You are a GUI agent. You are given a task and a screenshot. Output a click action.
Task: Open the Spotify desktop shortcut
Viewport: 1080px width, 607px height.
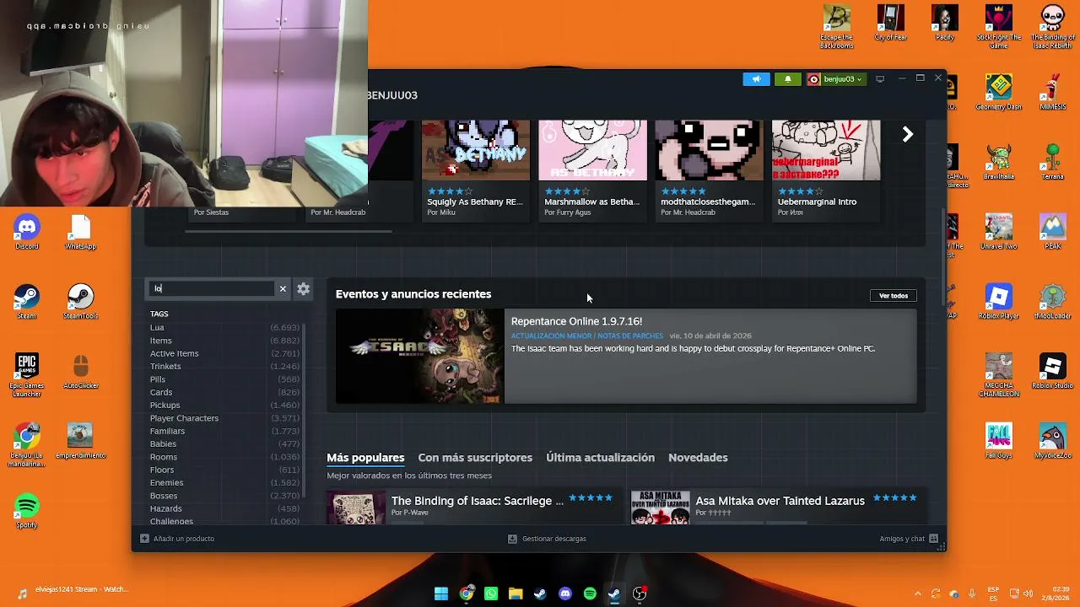[27, 511]
